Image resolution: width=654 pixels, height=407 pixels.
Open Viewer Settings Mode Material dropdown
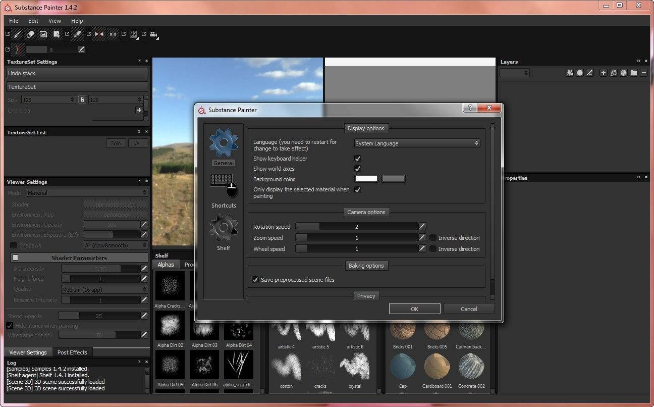tap(87, 193)
